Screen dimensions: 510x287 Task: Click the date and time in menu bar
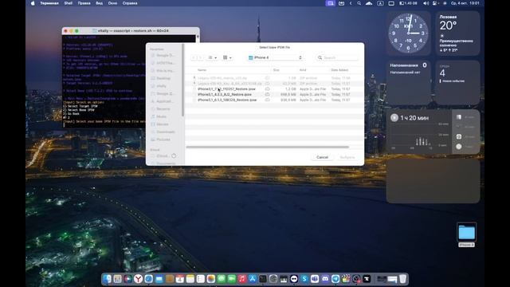point(465,3)
